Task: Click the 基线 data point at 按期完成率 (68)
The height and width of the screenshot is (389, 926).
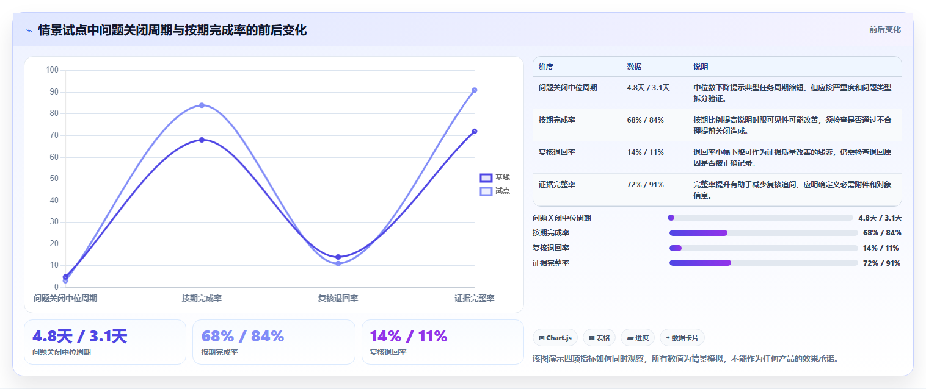Action: coord(202,140)
